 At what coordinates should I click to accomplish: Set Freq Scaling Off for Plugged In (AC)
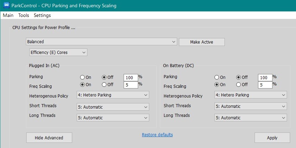[x=108, y=84]
